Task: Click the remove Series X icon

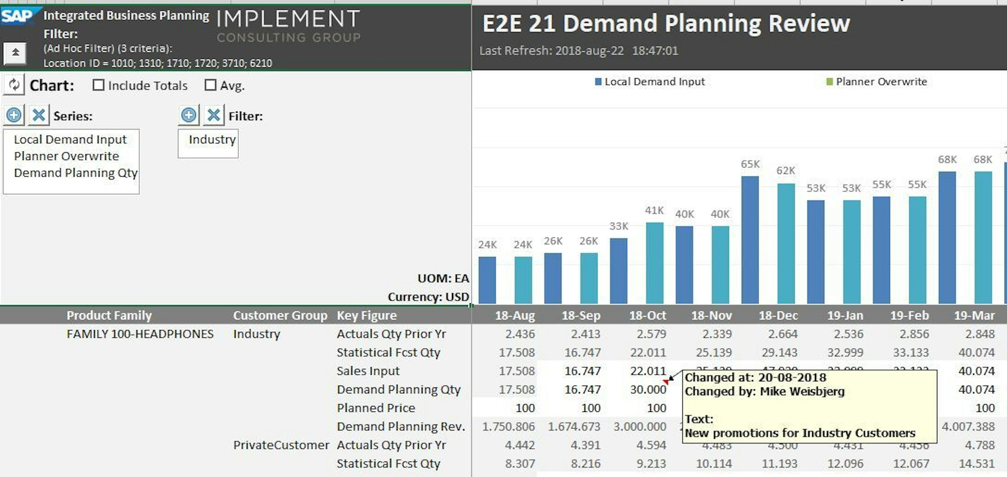Action: coord(39,115)
